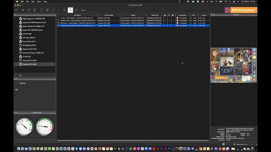
Task: Click the circled info toolbar icon
Action: point(64,10)
